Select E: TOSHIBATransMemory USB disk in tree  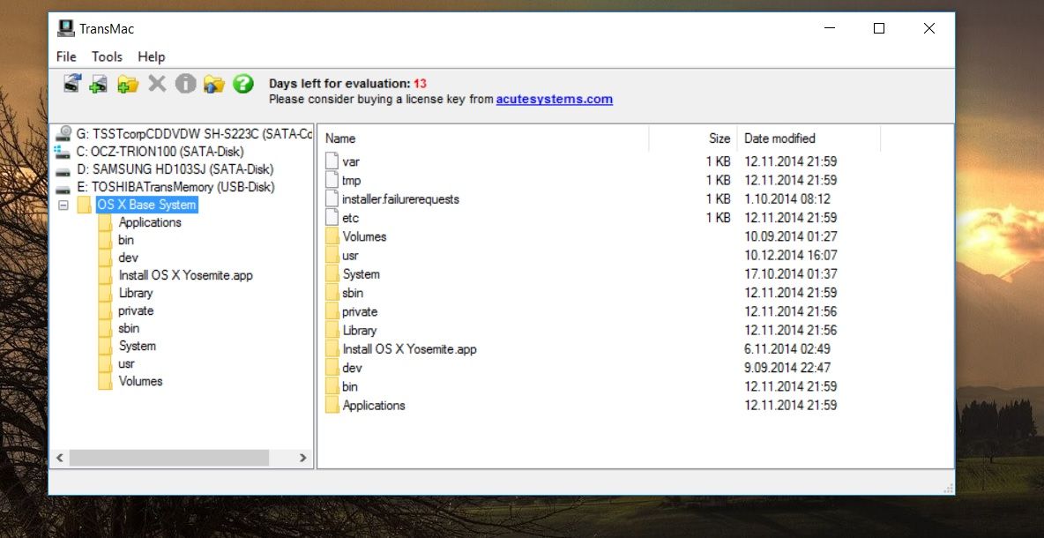(175, 187)
